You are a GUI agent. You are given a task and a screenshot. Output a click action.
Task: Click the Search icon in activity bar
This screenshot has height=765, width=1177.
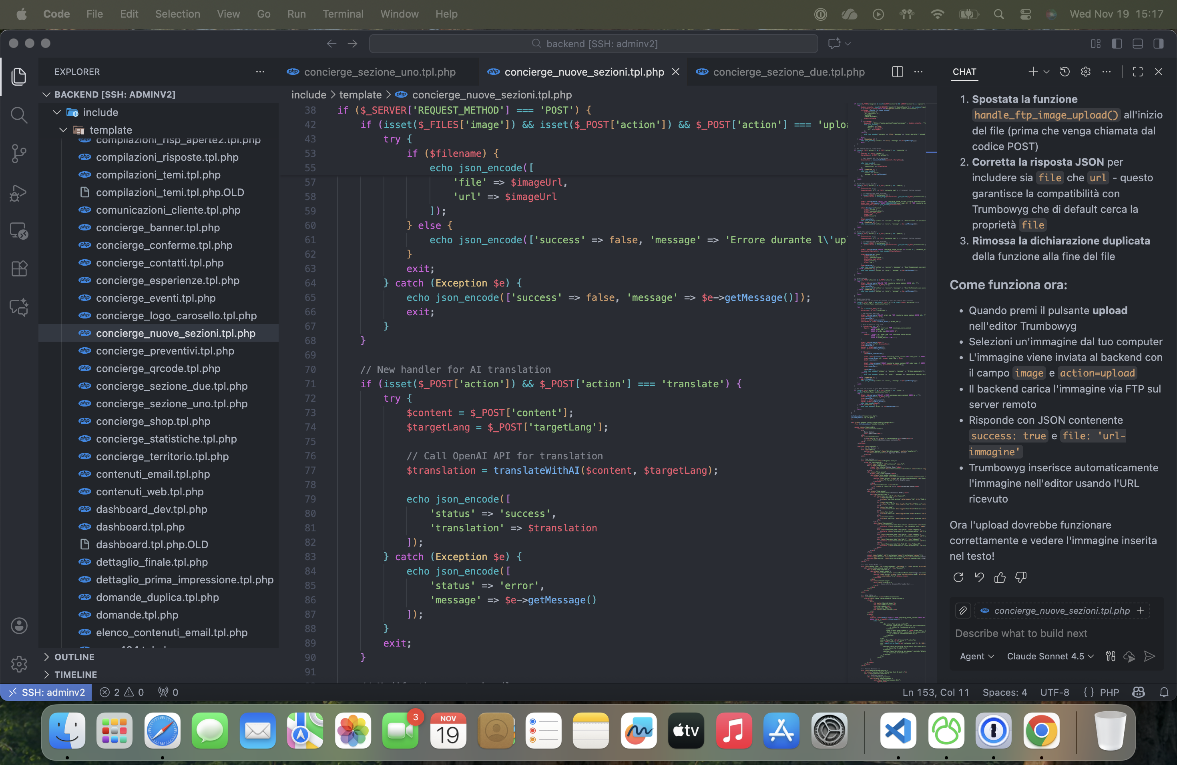19,115
